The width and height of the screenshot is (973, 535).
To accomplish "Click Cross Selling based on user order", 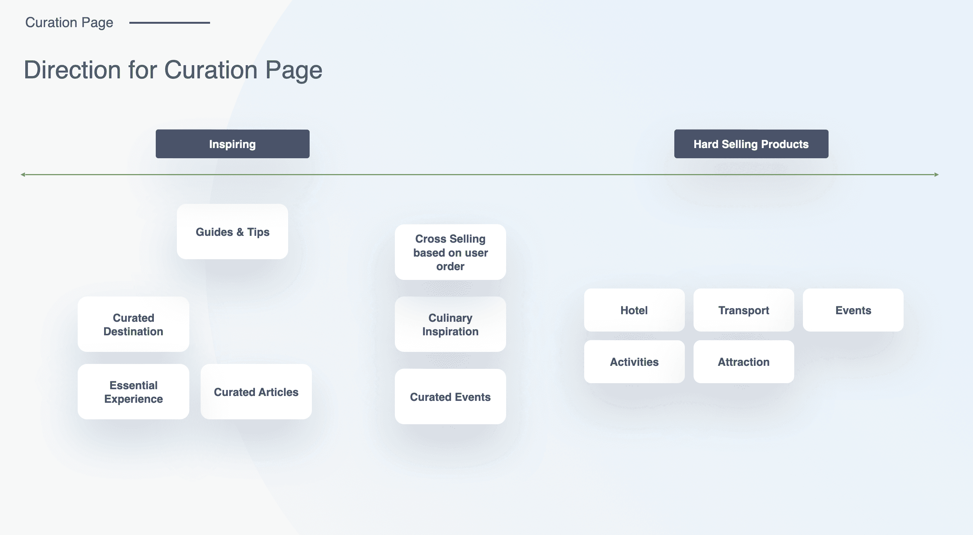I will click(450, 252).
